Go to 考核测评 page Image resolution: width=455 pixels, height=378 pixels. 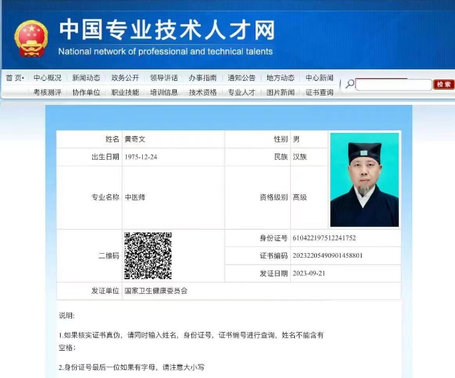click(47, 92)
